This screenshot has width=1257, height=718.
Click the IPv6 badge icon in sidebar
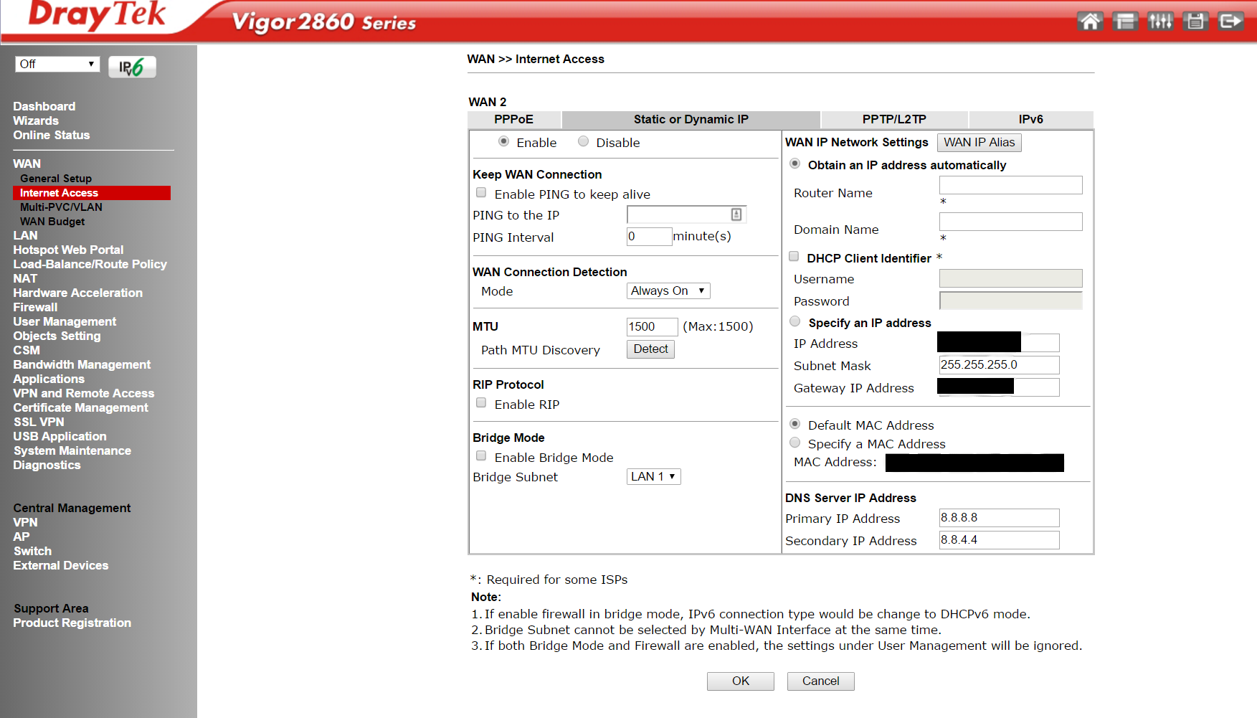[x=132, y=67]
